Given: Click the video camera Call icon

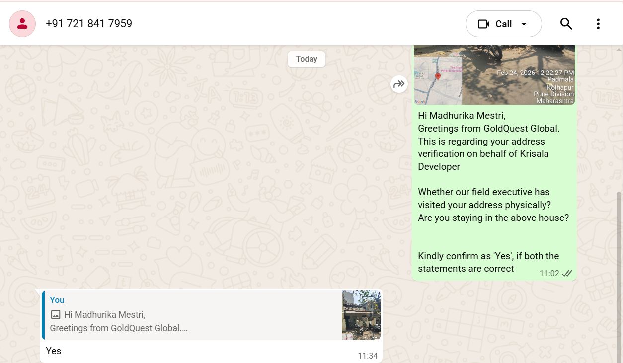Looking at the screenshot, I should (483, 24).
